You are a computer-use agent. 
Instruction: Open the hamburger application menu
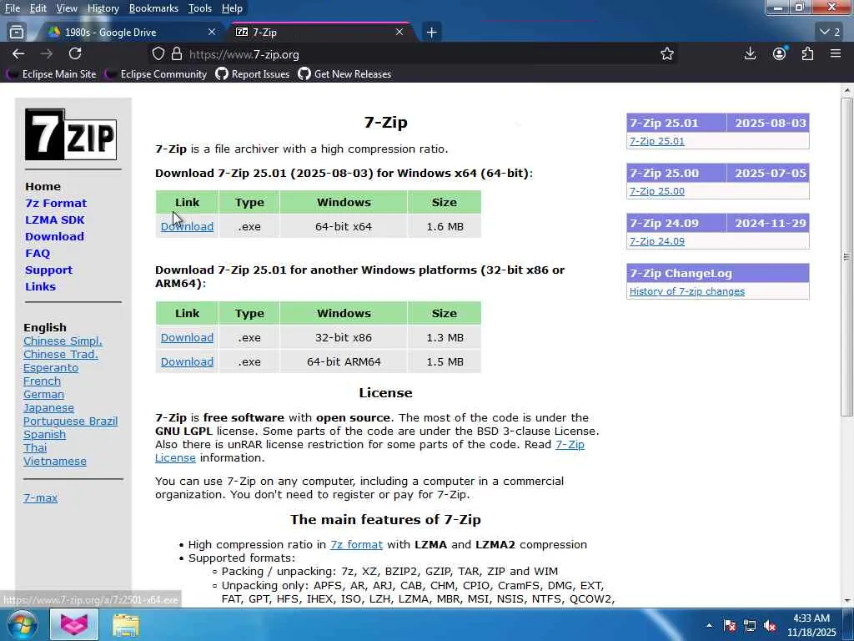point(836,53)
